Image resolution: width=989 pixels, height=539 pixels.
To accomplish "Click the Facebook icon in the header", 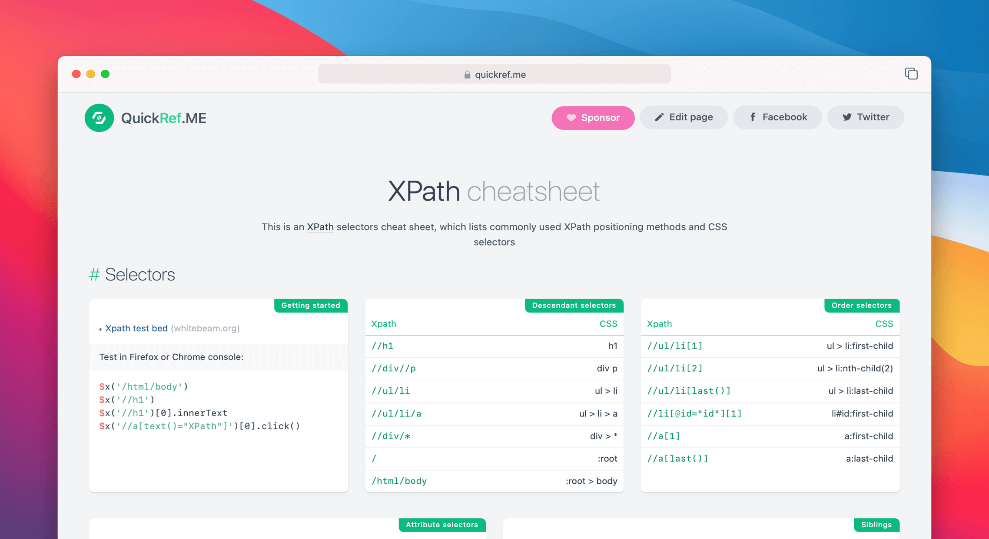I will tap(753, 117).
